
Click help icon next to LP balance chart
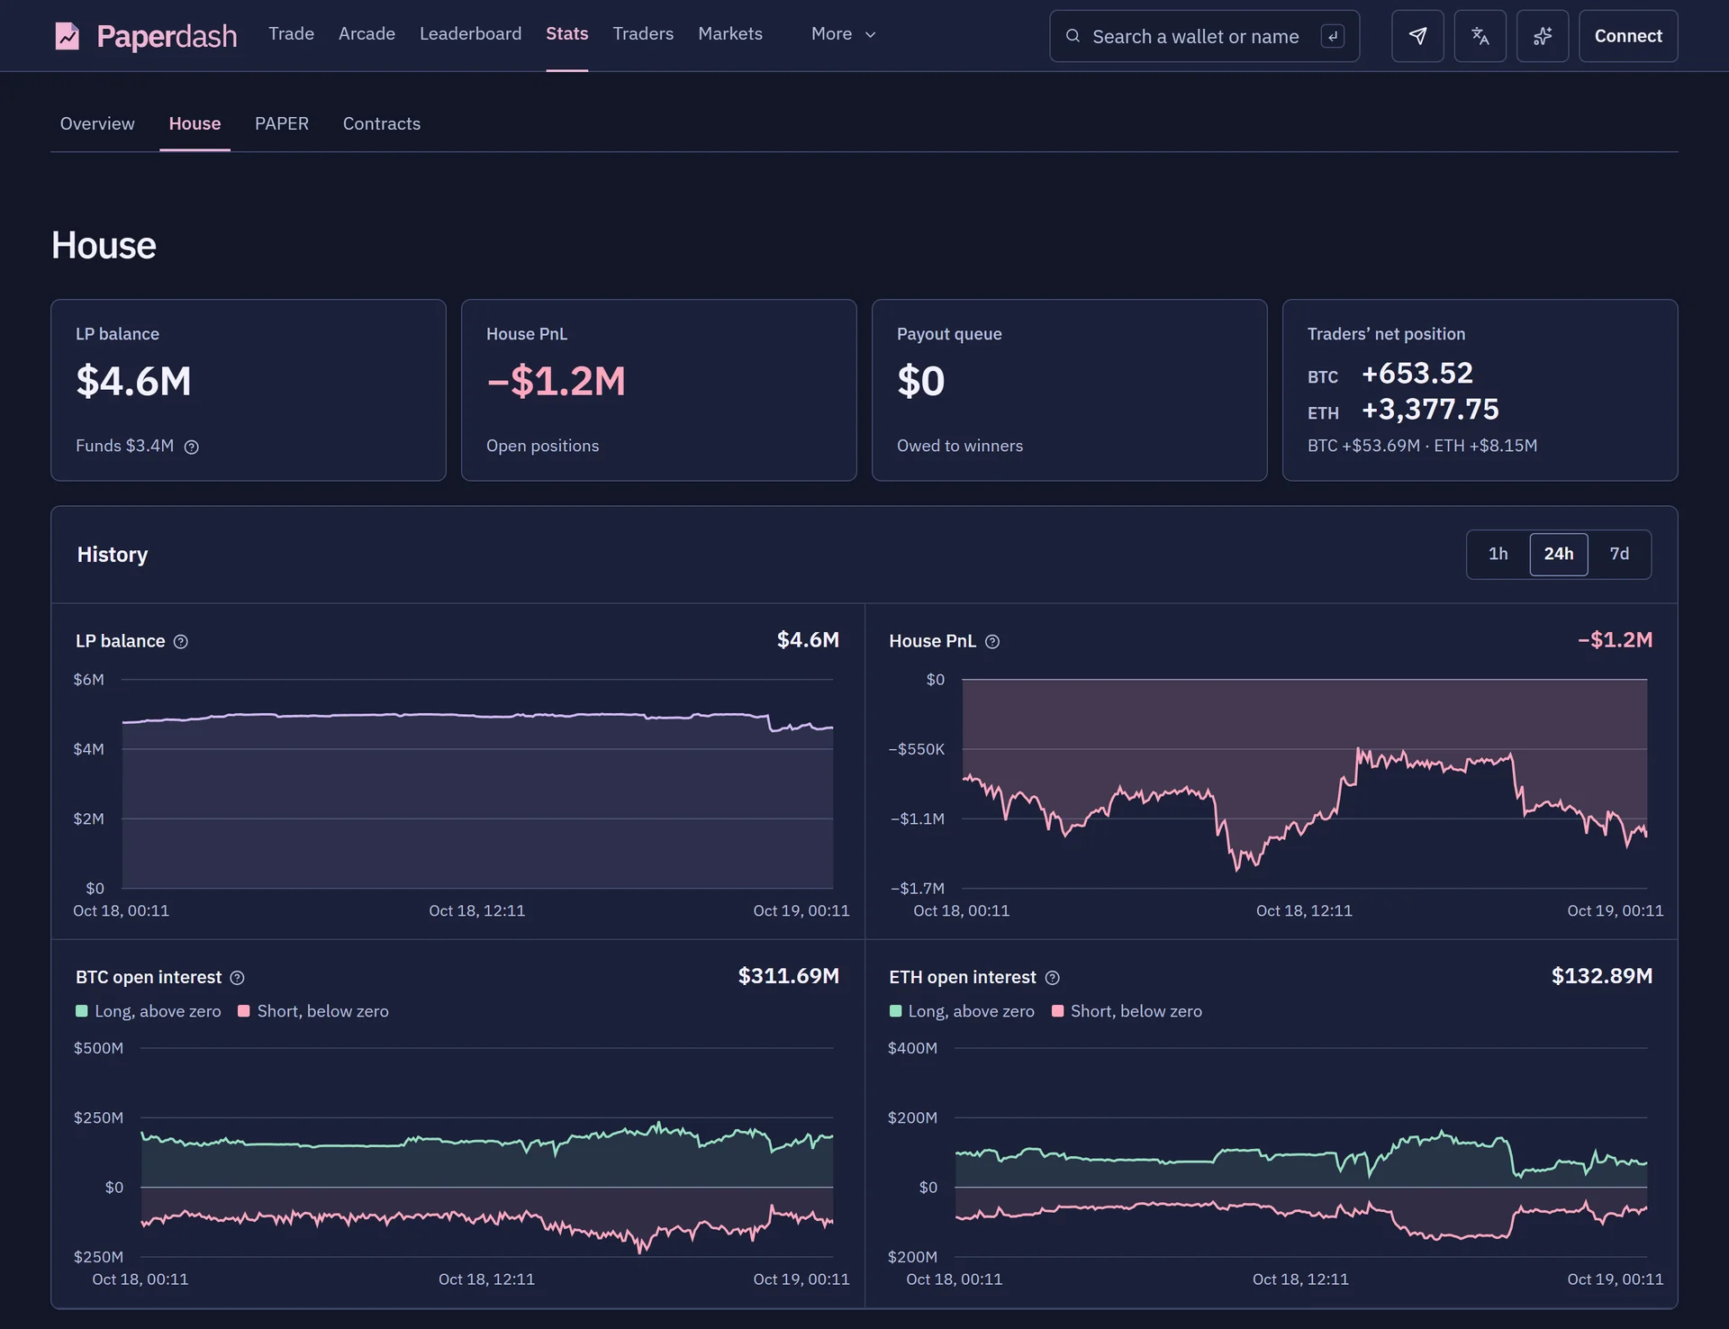(180, 641)
